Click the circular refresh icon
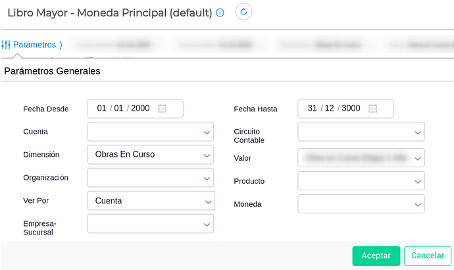This screenshot has width=454, height=270. coord(244,12)
